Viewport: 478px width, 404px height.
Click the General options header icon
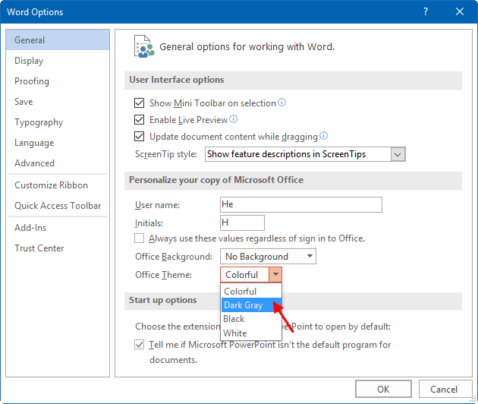coord(144,46)
